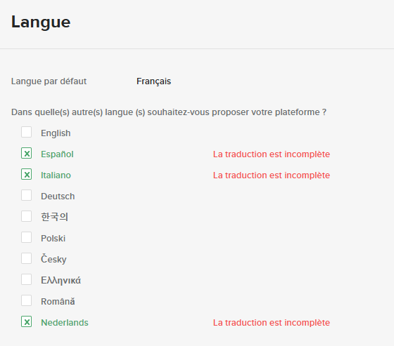Click the Română label text
The width and height of the screenshot is (394, 346).
[x=58, y=301]
